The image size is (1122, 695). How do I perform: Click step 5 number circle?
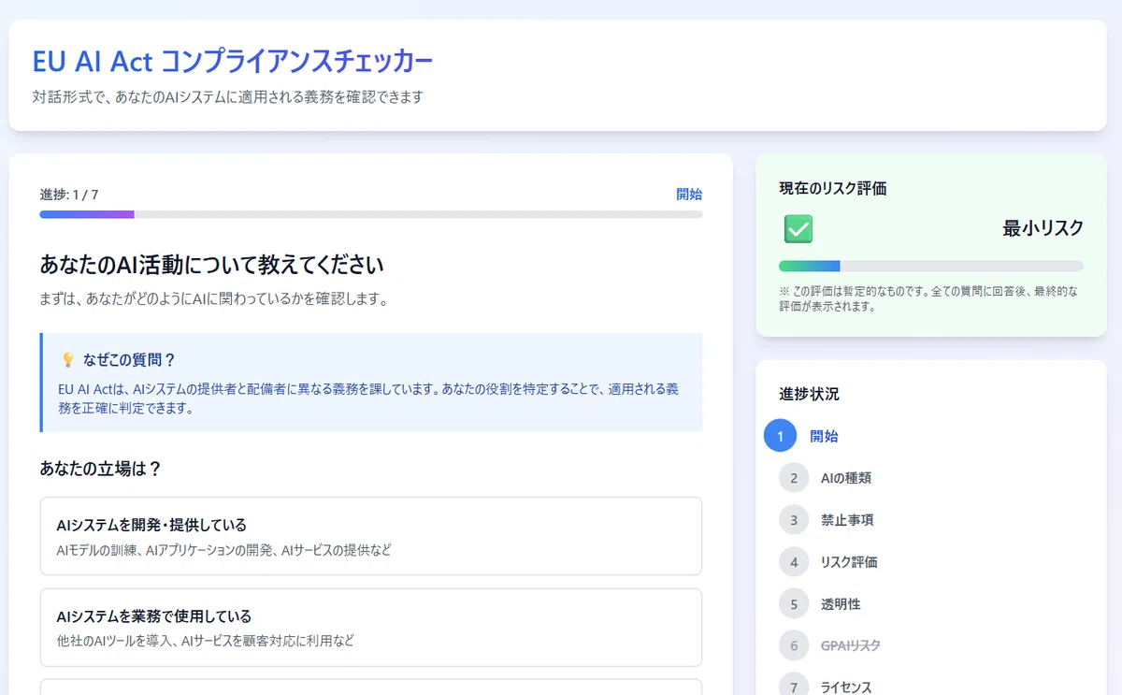pyautogui.click(x=794, y=604)
